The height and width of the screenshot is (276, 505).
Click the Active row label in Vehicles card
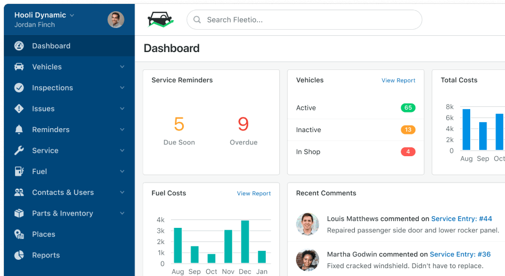point(306,107)
